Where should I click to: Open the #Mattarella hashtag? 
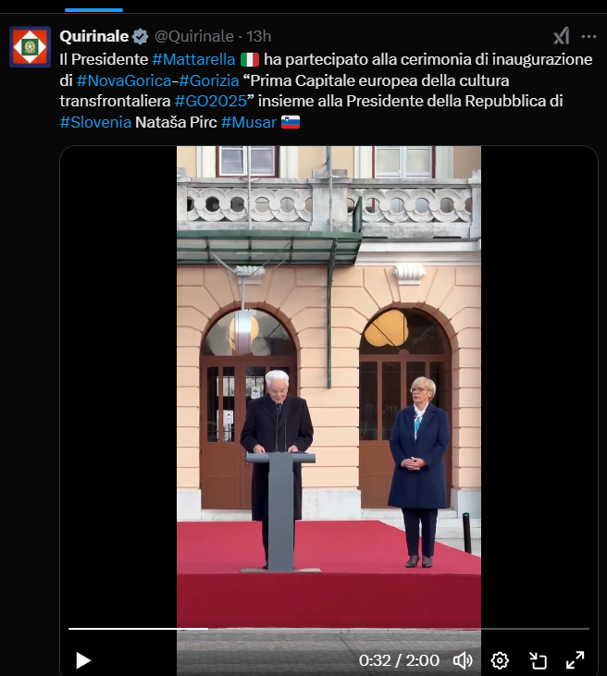pos(193,59)
